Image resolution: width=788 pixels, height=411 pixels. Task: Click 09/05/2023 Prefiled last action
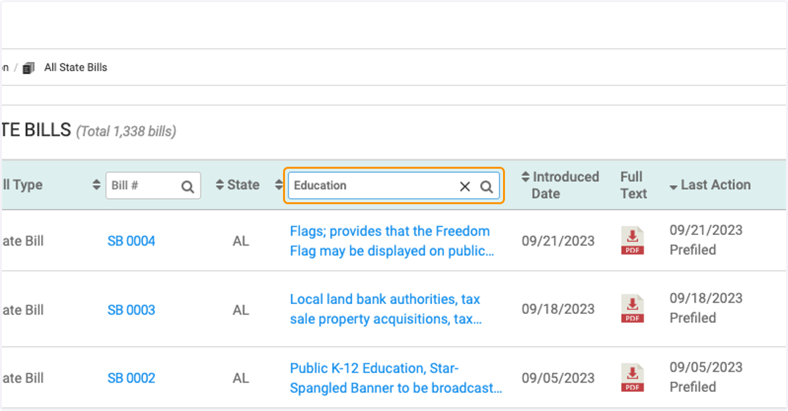[706, 377]
